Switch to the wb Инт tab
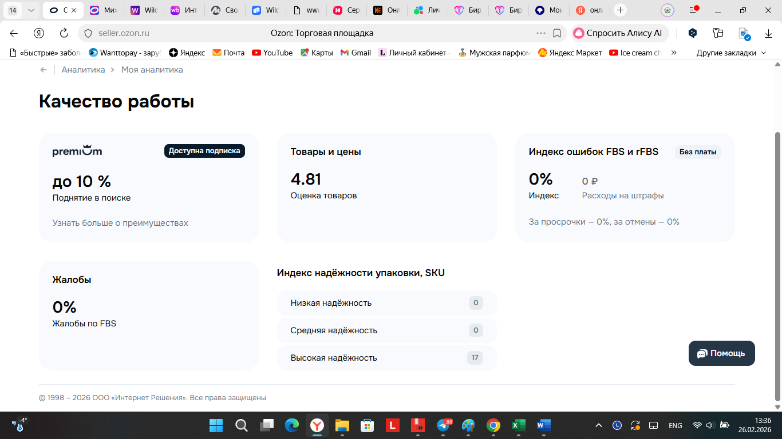The image size is (782, 439). click(x=184, y=10)
